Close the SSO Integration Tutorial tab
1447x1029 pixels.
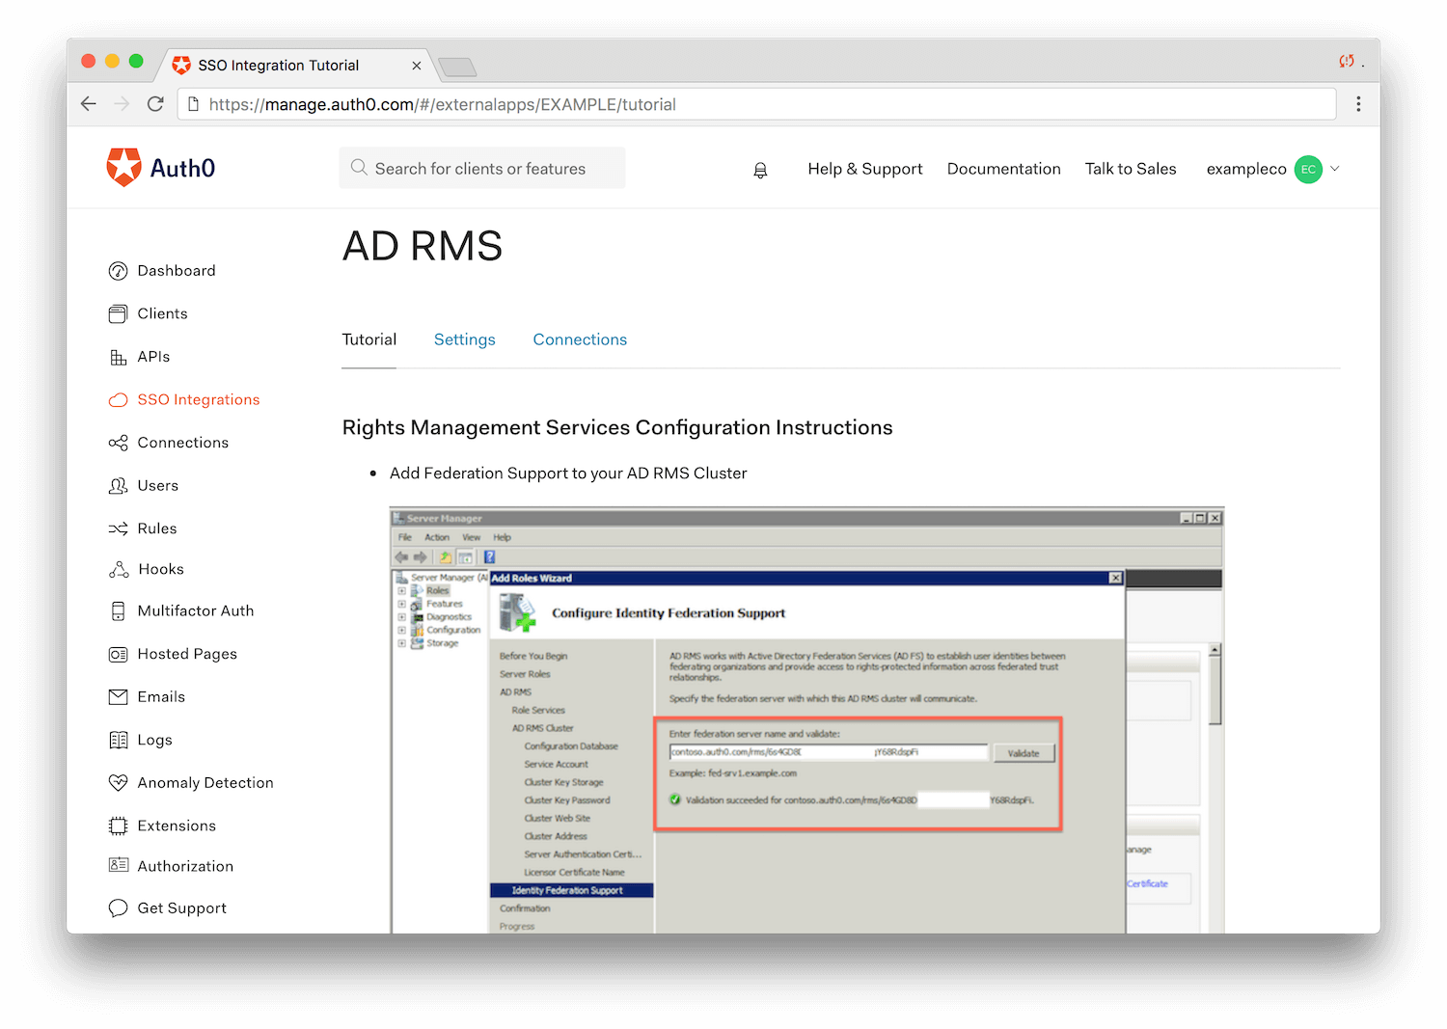(416, 66)
